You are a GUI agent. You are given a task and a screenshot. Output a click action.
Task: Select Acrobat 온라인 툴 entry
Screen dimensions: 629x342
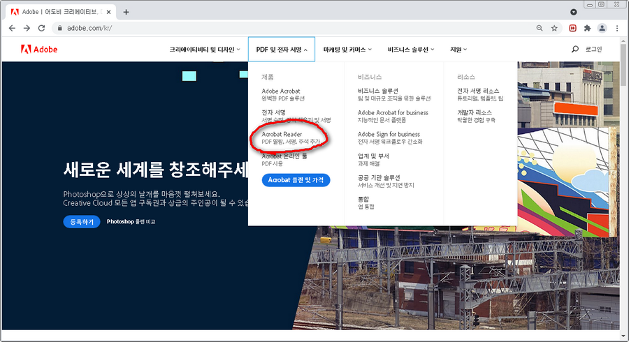pos(284,159)
